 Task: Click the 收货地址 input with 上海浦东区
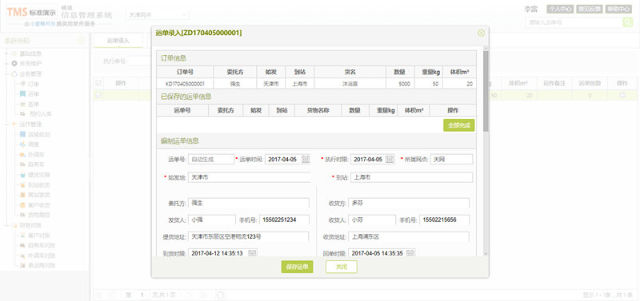410,236
